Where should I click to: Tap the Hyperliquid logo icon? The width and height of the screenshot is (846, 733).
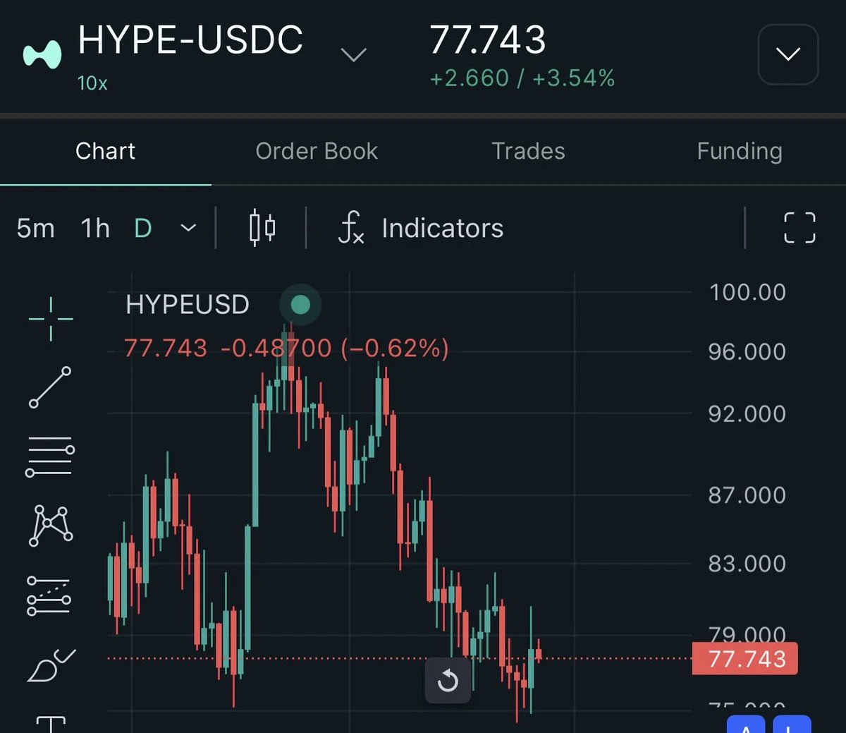42,54
